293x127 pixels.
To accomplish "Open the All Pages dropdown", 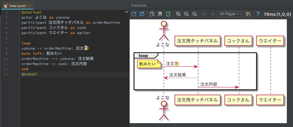I will pyautogui.click(x=230, y=14).
